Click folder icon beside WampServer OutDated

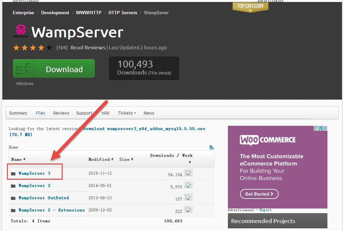(x=13, y=198)
